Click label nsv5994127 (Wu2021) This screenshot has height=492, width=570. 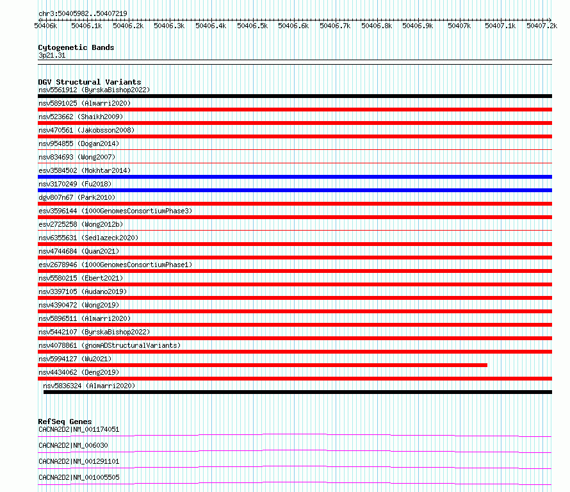pyautogui.click(x=75, y=359)
